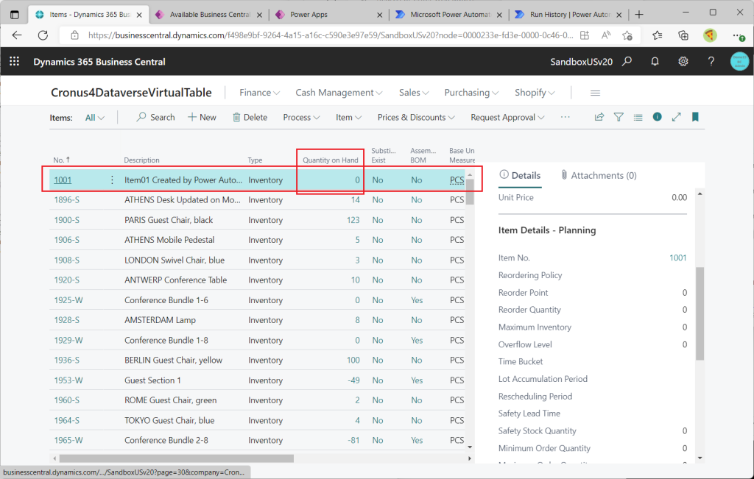The height and width of the screenshot is (479, 754).
Task: Expand the Purchasing menu
Action: [471, 93]
